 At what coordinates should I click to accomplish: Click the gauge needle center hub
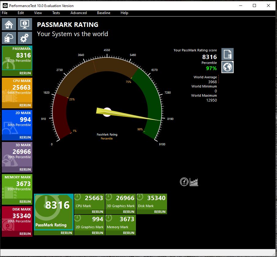[107, 112]
